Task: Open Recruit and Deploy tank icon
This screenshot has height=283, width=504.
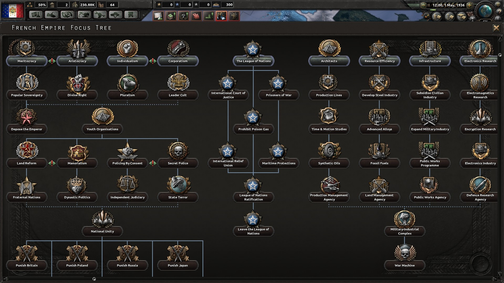Action: click(115, 15)
